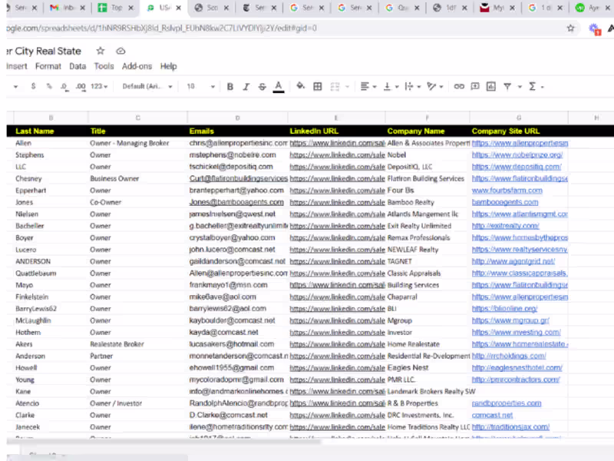Toggle the filter on the sheet
Image resolution: width=614 pixels, height=461 pixels.
(509, 87)
